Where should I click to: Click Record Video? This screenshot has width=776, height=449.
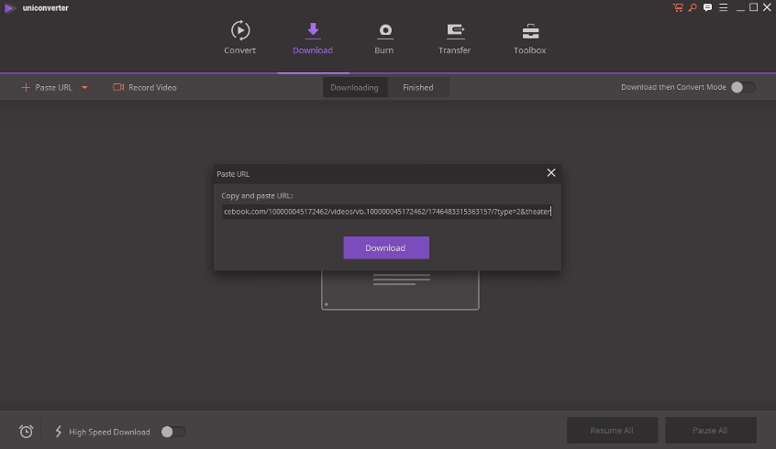click(x=145, y=88)
